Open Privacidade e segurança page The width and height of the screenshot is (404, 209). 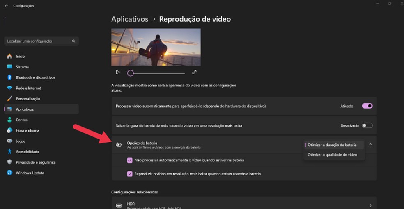click(36, 162)
